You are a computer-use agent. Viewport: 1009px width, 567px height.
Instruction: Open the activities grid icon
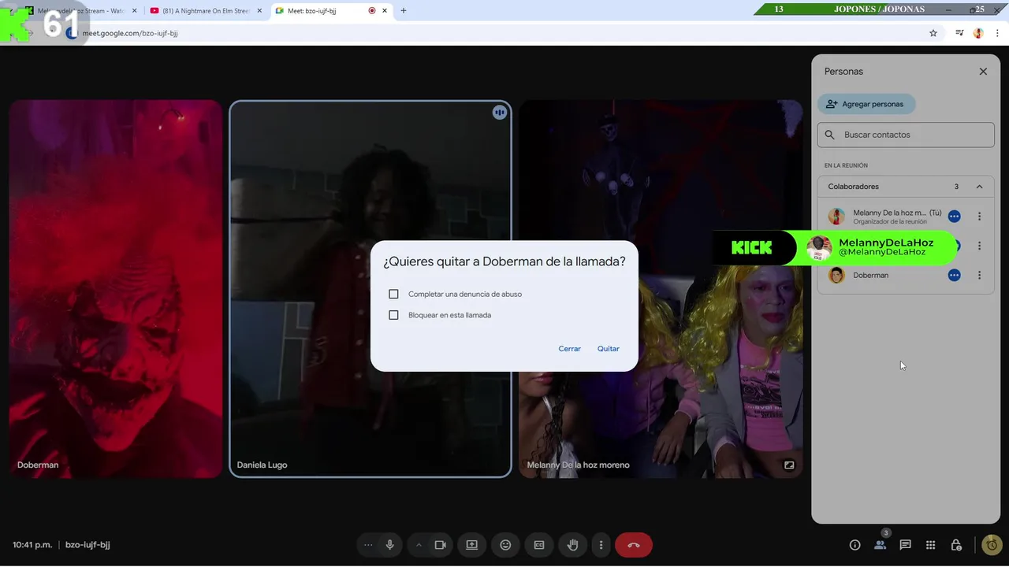point(930,545)
